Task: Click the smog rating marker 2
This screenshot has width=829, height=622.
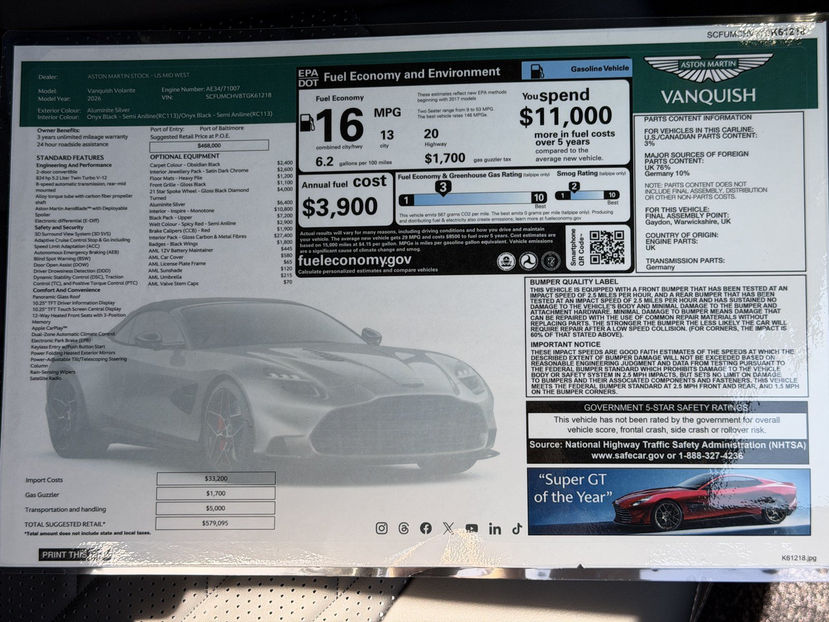Action: (574, 187)
